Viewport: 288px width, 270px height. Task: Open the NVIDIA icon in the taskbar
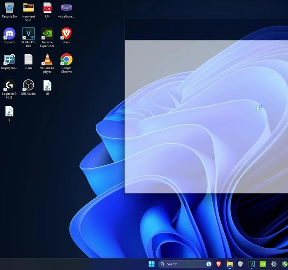tap(262, 264)
